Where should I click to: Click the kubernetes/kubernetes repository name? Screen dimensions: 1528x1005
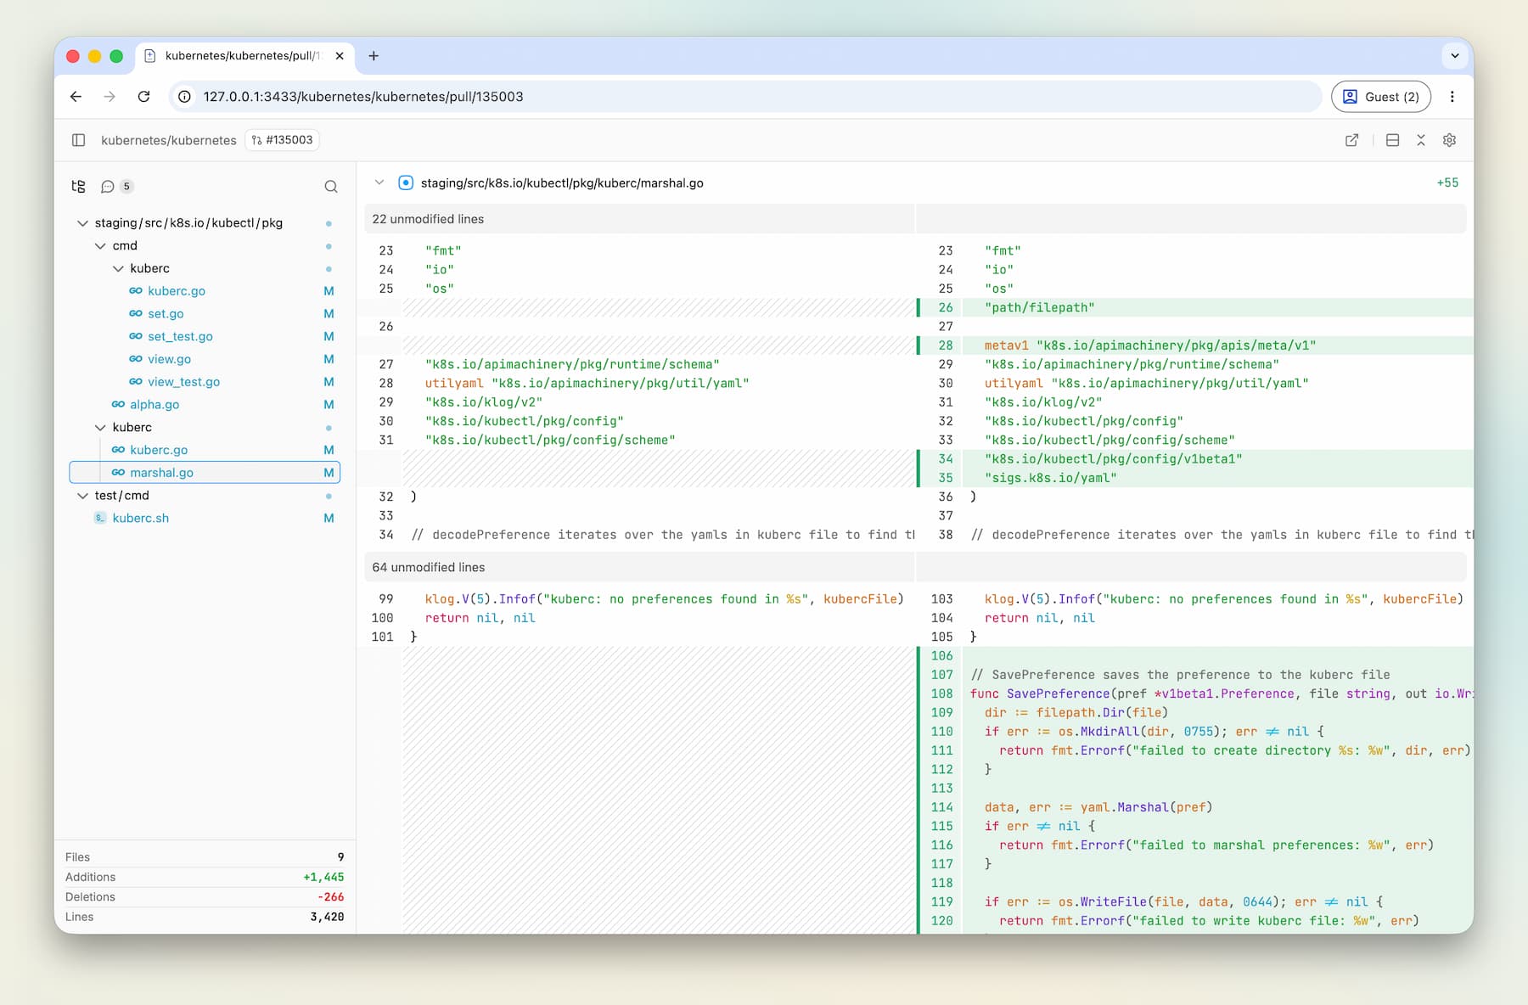pyautogui.click(x=169, y=140)
